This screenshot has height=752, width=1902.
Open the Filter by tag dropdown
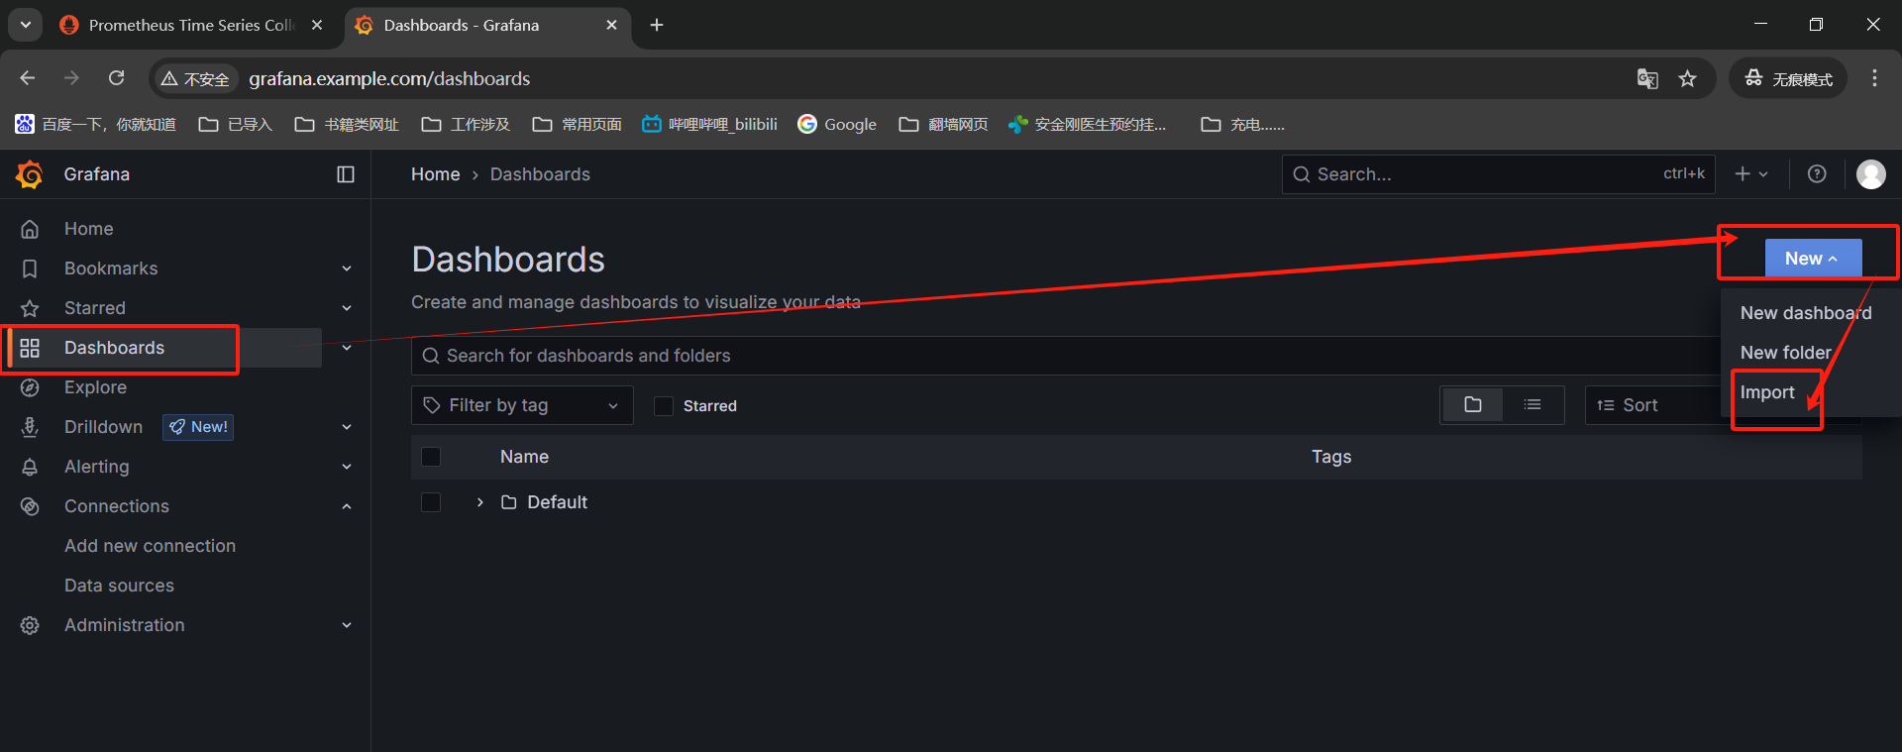522,405
